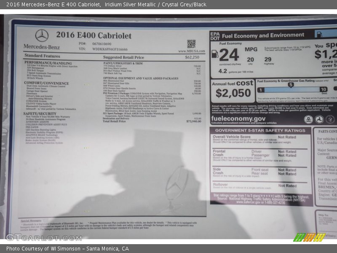The width and height of the screenshot is (337, 253).
Task: Click the VIN WDDKK6FF6GF316646
Action: click(x=110, y=49)
